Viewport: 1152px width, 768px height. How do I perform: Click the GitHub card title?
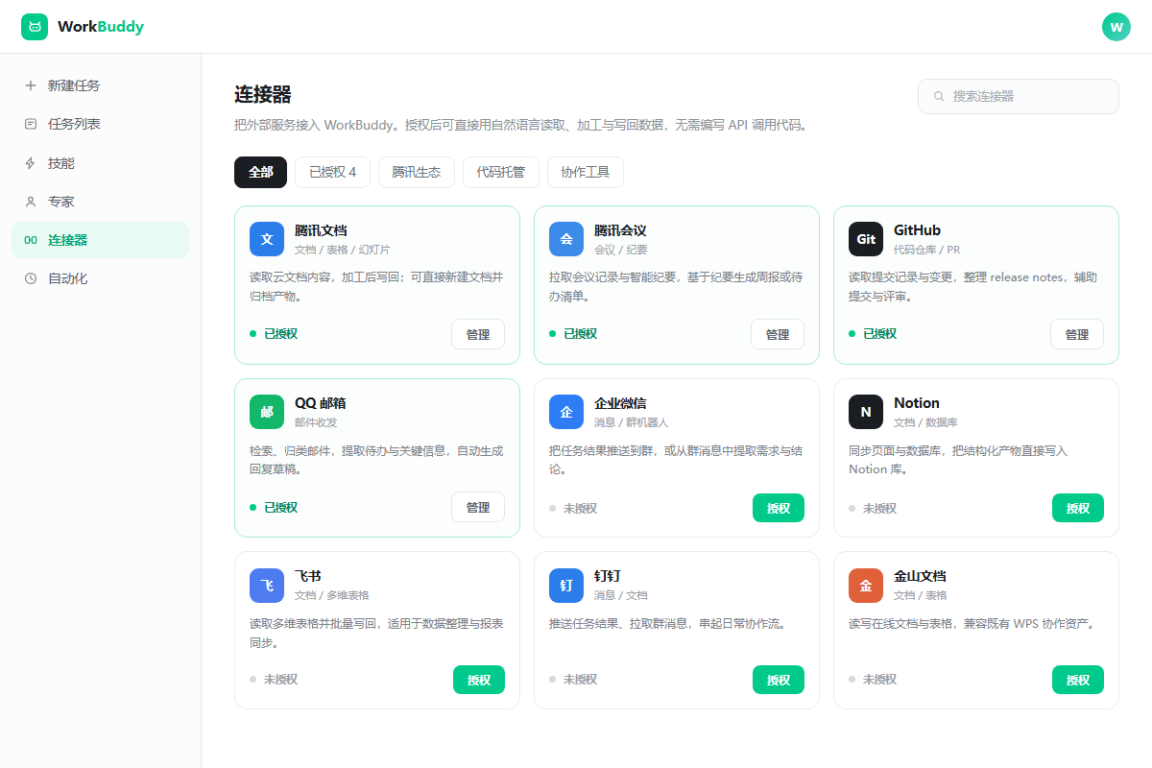click(917, 230)
